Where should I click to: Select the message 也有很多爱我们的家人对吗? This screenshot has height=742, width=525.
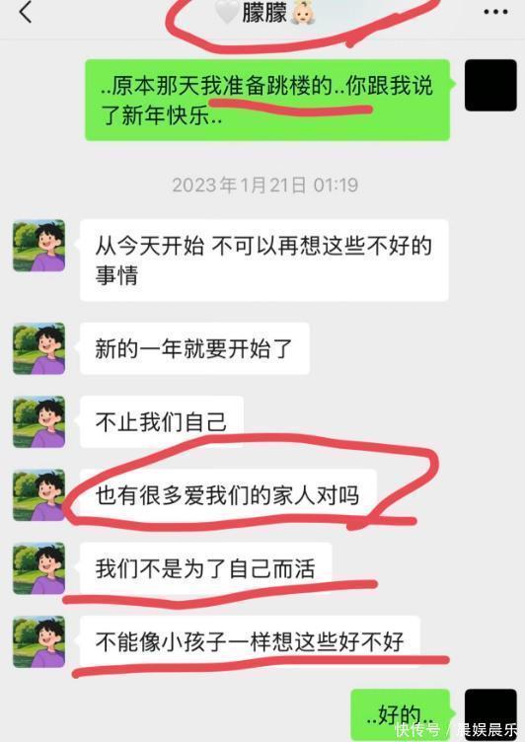pyautogui.click(x=228, y=495)
